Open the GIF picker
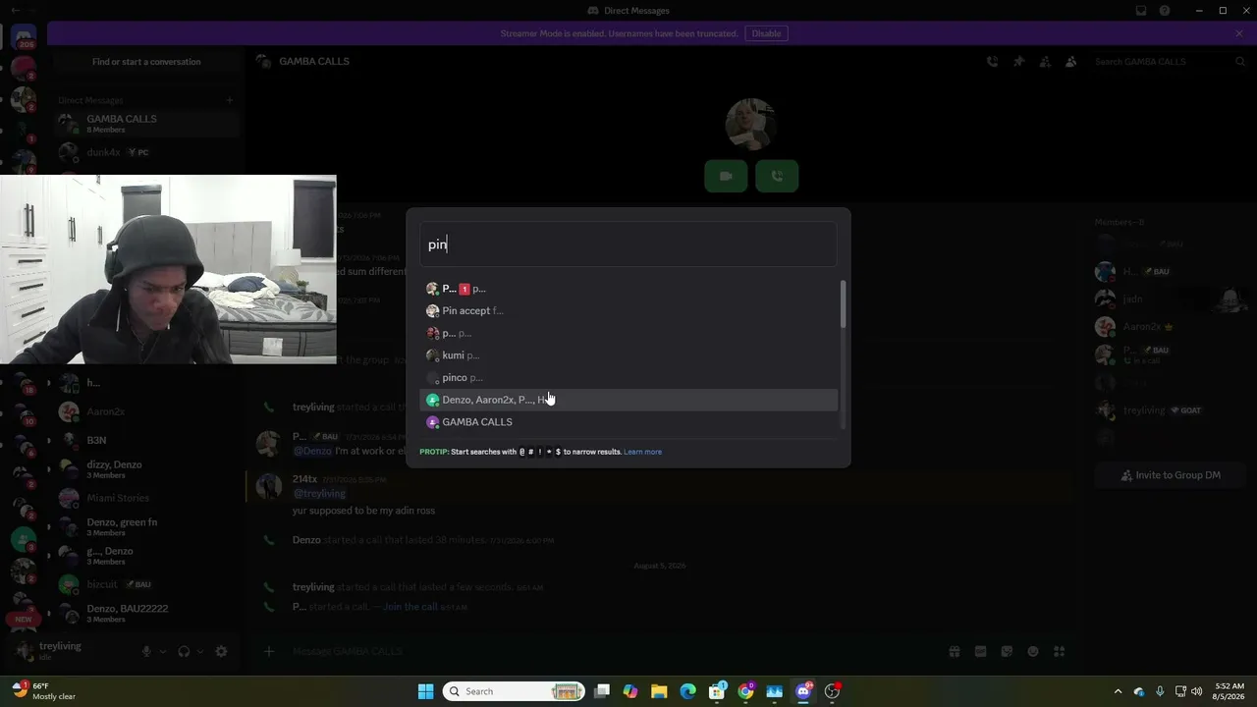Image resolution: width=1257 pixels, height=707 pixels. coord(980,651)
